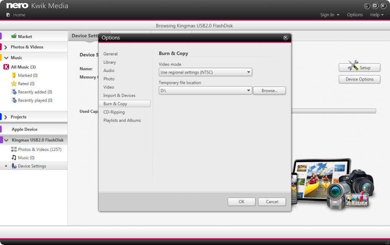Click the Recently added icon
This screenshot has height=245, width=390.
[14, 92]
